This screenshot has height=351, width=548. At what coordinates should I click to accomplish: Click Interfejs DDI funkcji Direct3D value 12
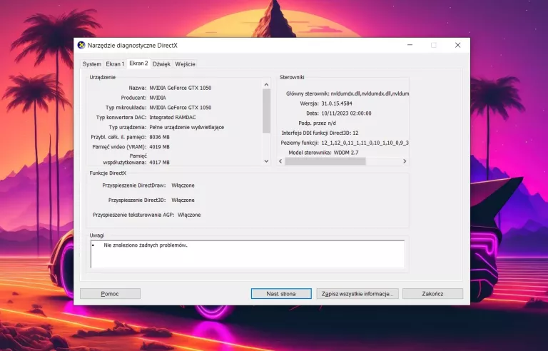[355, 133]
